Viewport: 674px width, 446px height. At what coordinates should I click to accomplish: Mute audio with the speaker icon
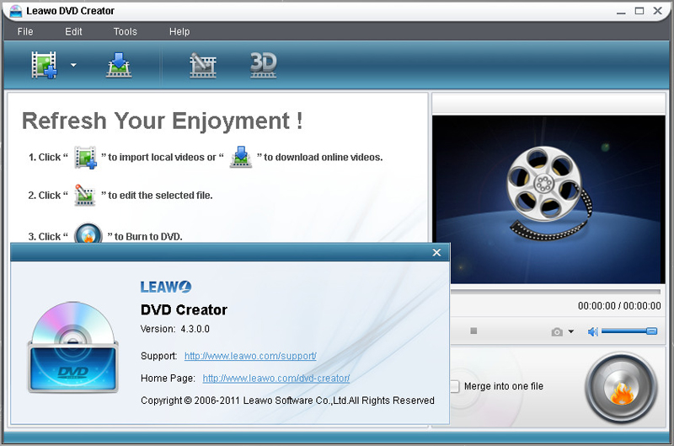pyautogui.click(x=593, y=331)
